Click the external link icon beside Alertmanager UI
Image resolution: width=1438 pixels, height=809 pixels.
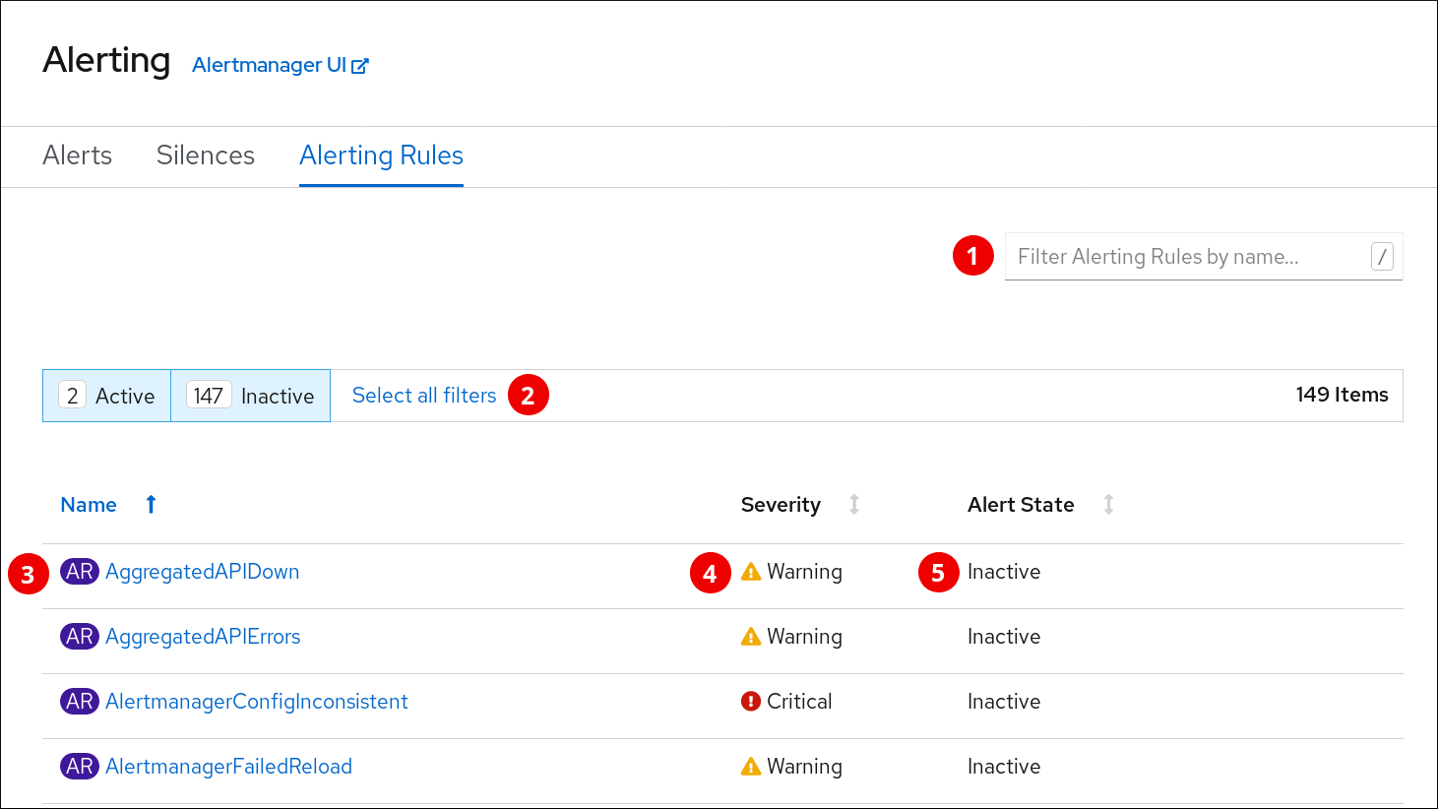[x=360, y=66]
